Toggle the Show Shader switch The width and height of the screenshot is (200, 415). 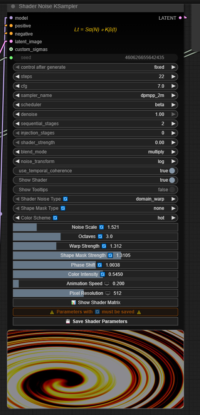(172, 180)
